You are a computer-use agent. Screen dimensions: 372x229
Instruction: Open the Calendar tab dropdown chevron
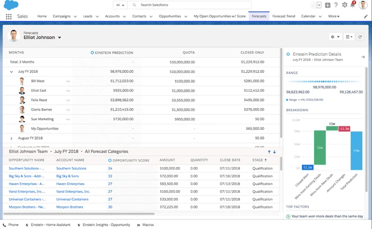[x=320, y=16]
